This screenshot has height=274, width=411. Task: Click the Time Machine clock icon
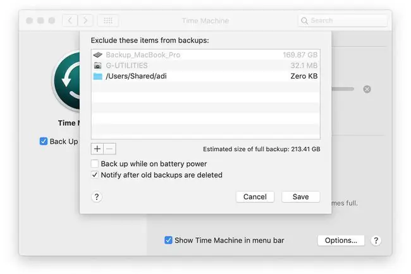67,81
